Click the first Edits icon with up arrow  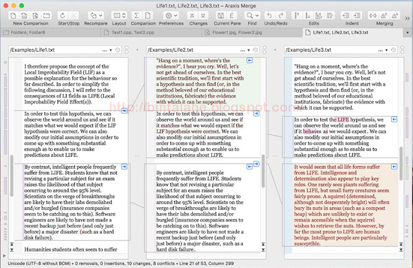[x=297, y=15]
